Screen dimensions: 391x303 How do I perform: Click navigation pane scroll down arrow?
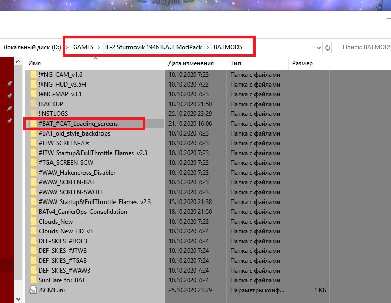pyautogui.click(x=18, y=299)
